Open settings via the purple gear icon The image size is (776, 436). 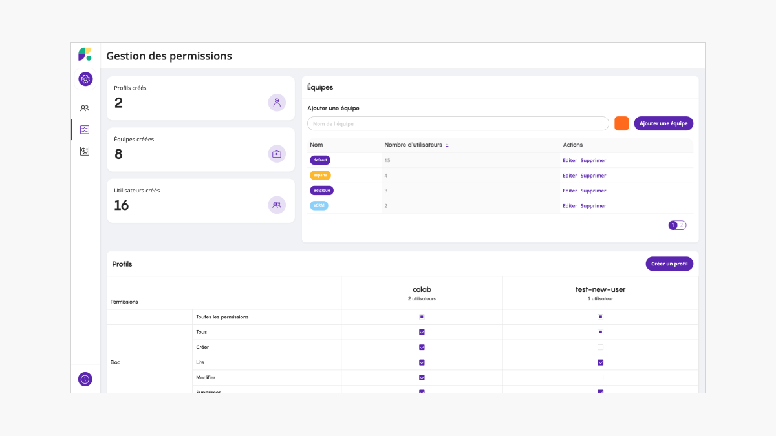[85, 79]
